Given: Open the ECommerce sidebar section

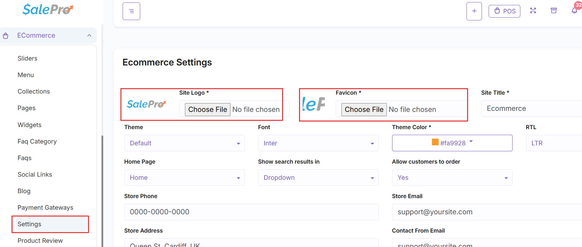Looking at the screenshot, I should coord(48,36).
